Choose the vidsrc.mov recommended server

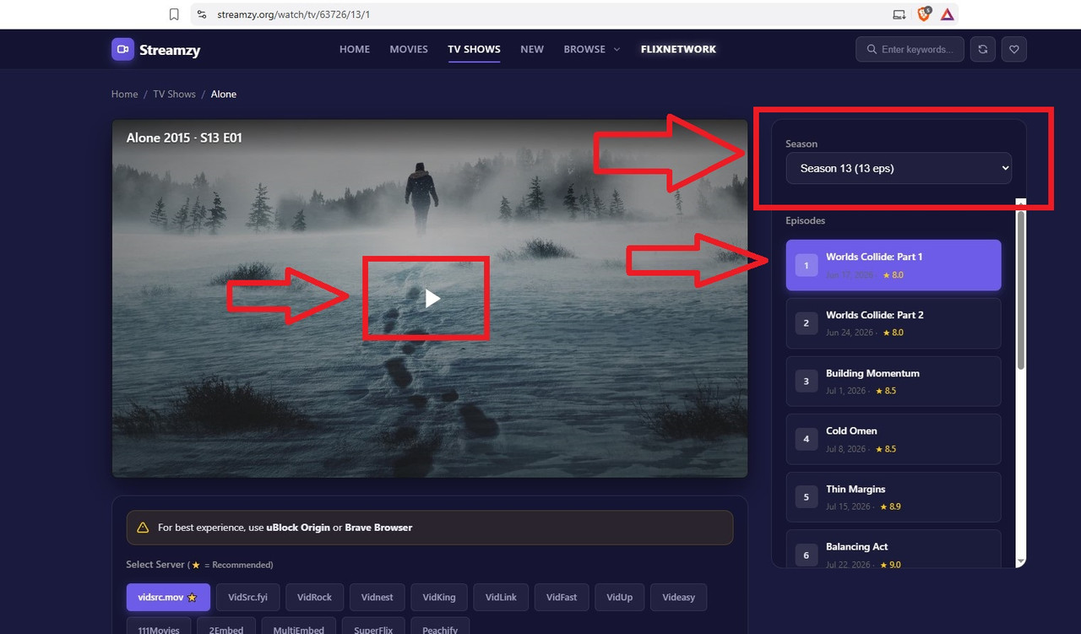(167, 597)
